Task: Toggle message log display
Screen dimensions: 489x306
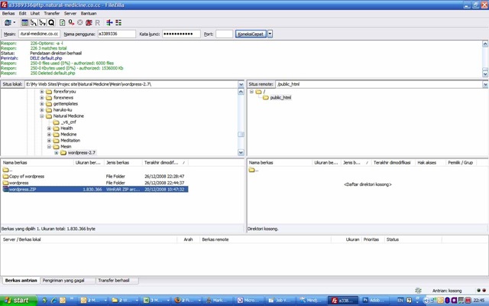Action: pos(24,22)
